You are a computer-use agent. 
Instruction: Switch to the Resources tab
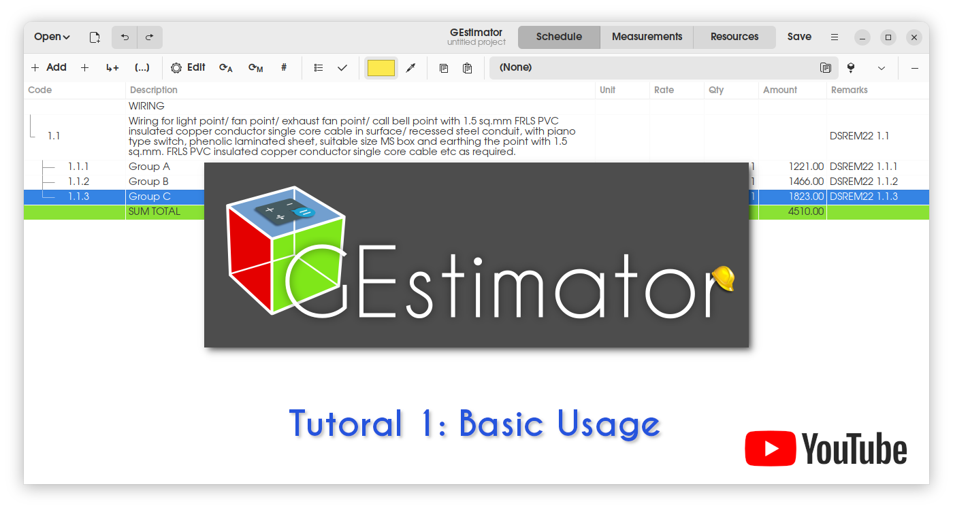tap(734, 37)
